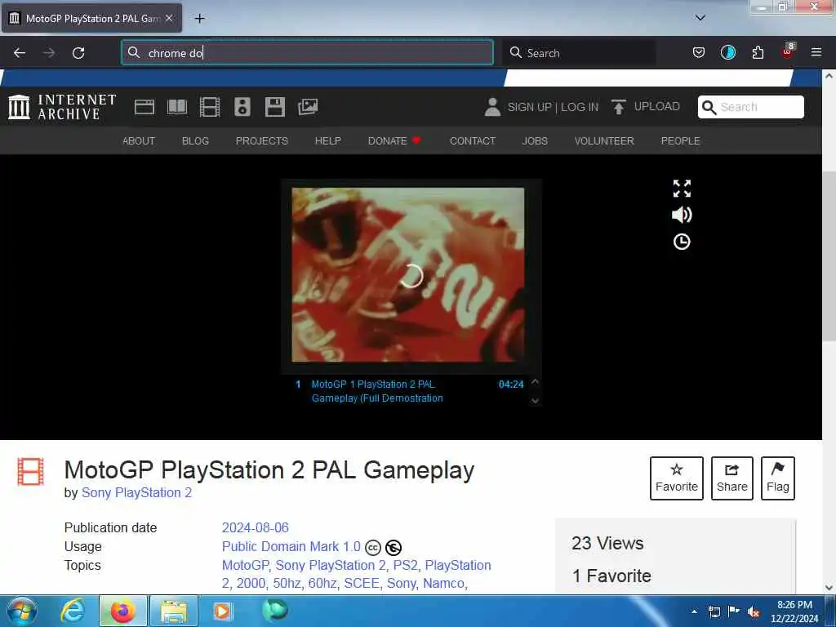Open the VOLUNTEER menu item
The image size is (836, 627).
point(604,140)
